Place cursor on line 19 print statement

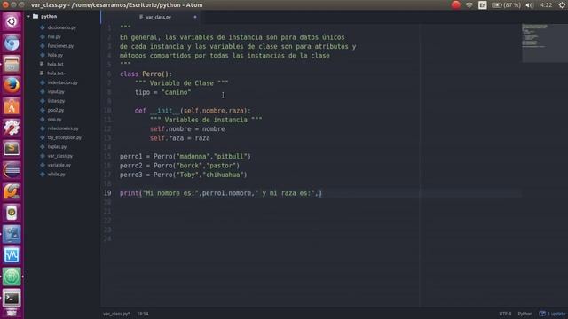[221, 193]
